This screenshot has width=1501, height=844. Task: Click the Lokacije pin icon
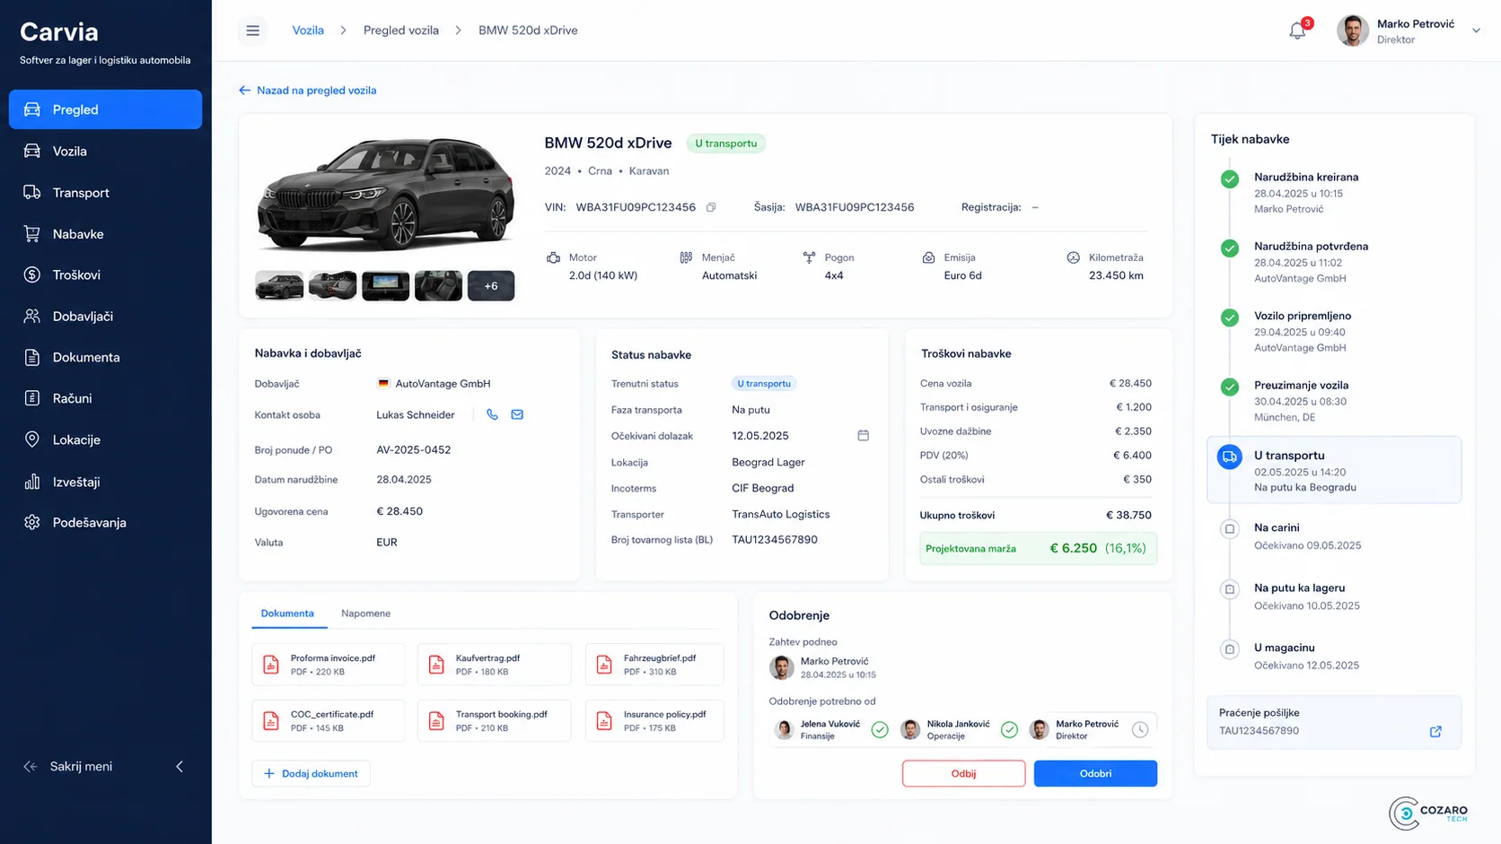pos(32,439)
